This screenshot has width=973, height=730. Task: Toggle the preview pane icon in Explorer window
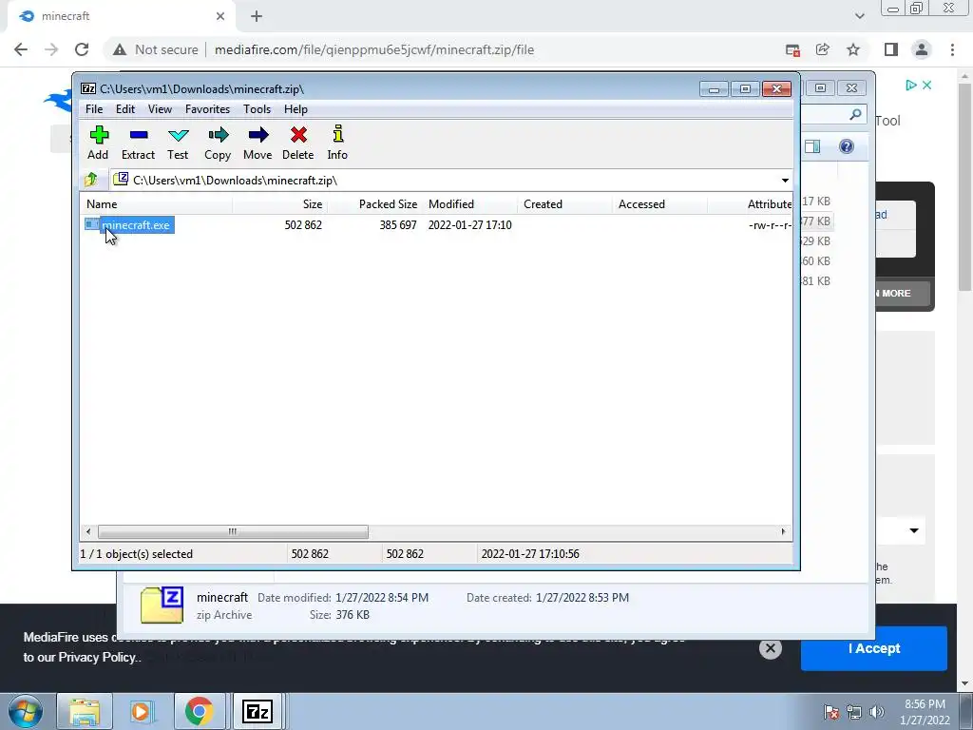click(x=812, y=146)
